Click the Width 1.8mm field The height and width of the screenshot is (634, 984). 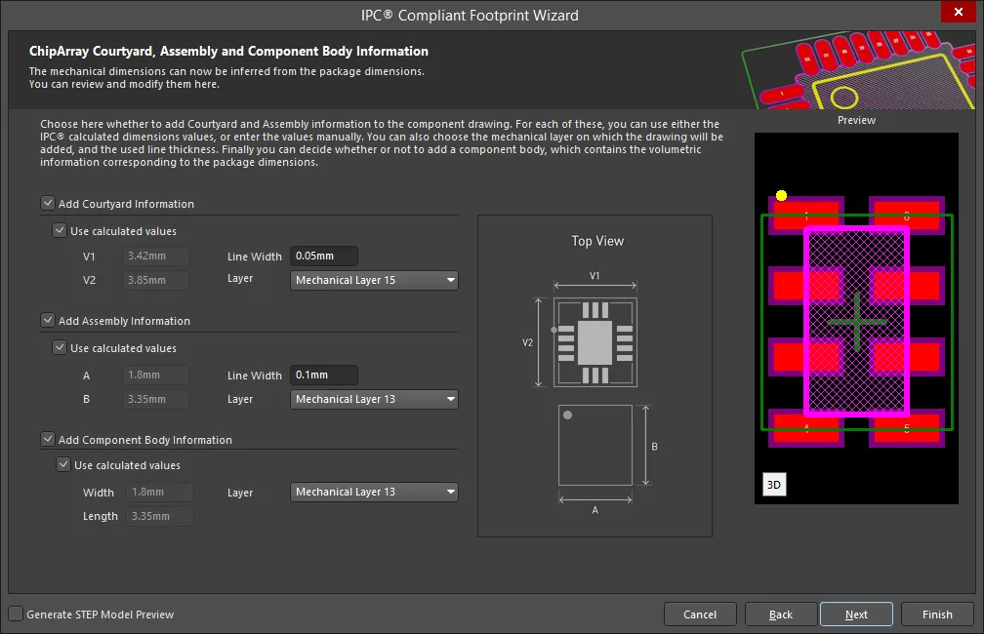pos(159,493)
